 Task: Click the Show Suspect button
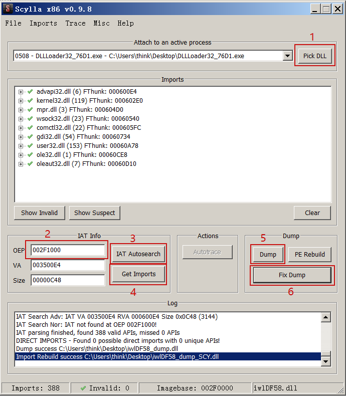(94, 213)
